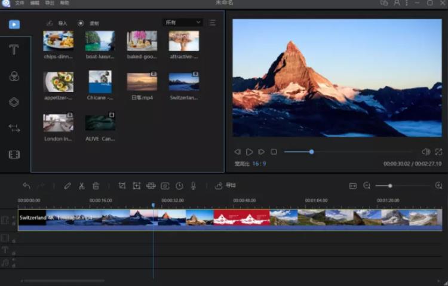Open the Text tab in the sidebar
The height and width of the screenshot is (286, 448).
tap(14, 50)
